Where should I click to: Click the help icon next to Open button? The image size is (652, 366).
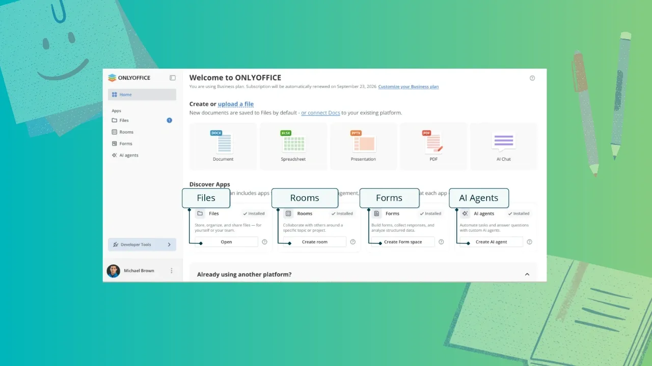pyautogui.click(x=264, y=242)
